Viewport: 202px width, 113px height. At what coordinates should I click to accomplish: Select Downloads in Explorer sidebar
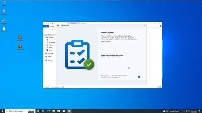50,40
